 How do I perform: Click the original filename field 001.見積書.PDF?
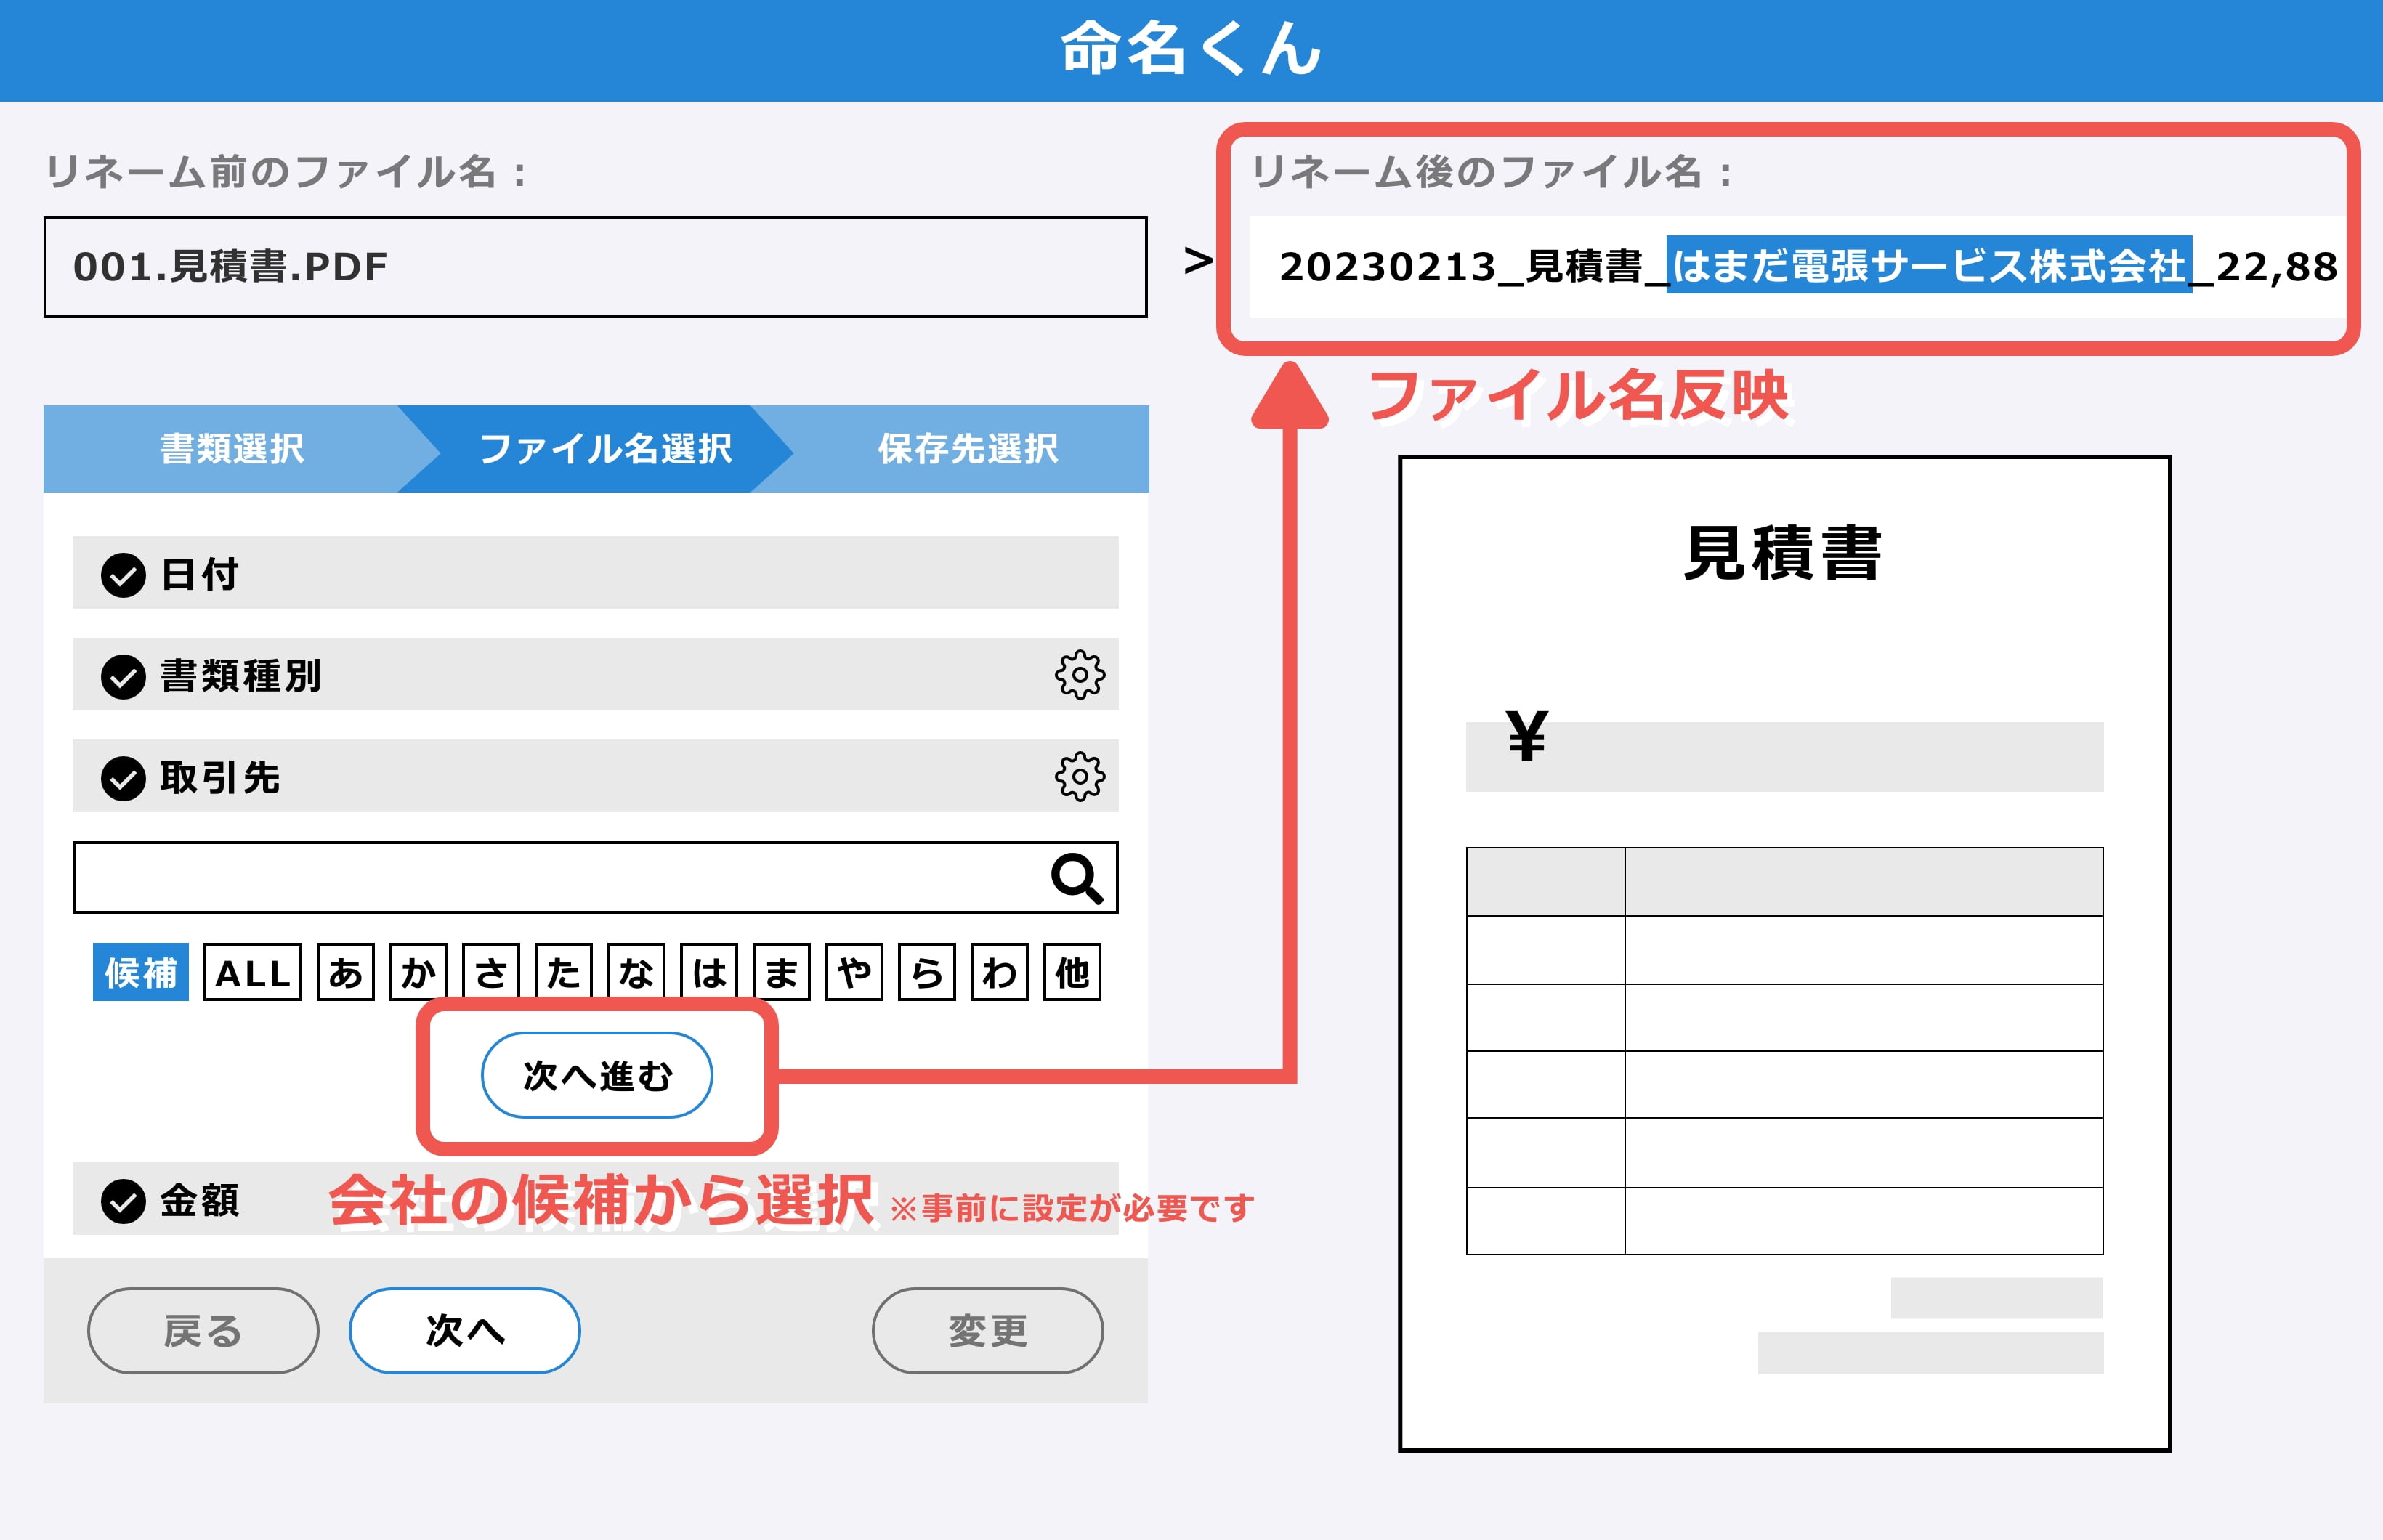coord(596,267)
